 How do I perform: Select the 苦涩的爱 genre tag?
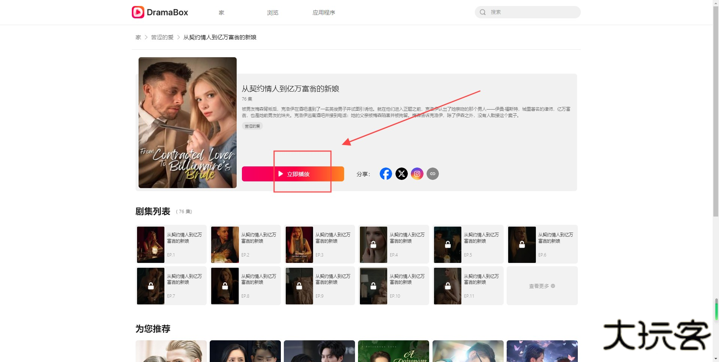(252, 126)
